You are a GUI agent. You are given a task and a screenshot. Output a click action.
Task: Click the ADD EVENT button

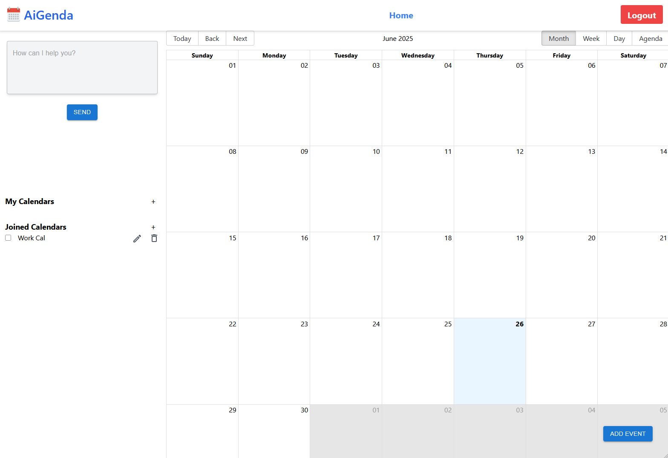click(628, 434)
